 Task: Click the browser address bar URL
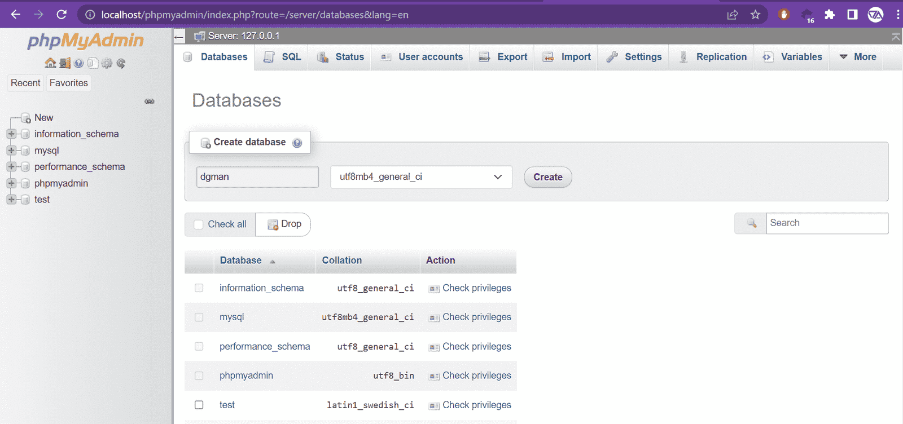click(x=255, y=15)
